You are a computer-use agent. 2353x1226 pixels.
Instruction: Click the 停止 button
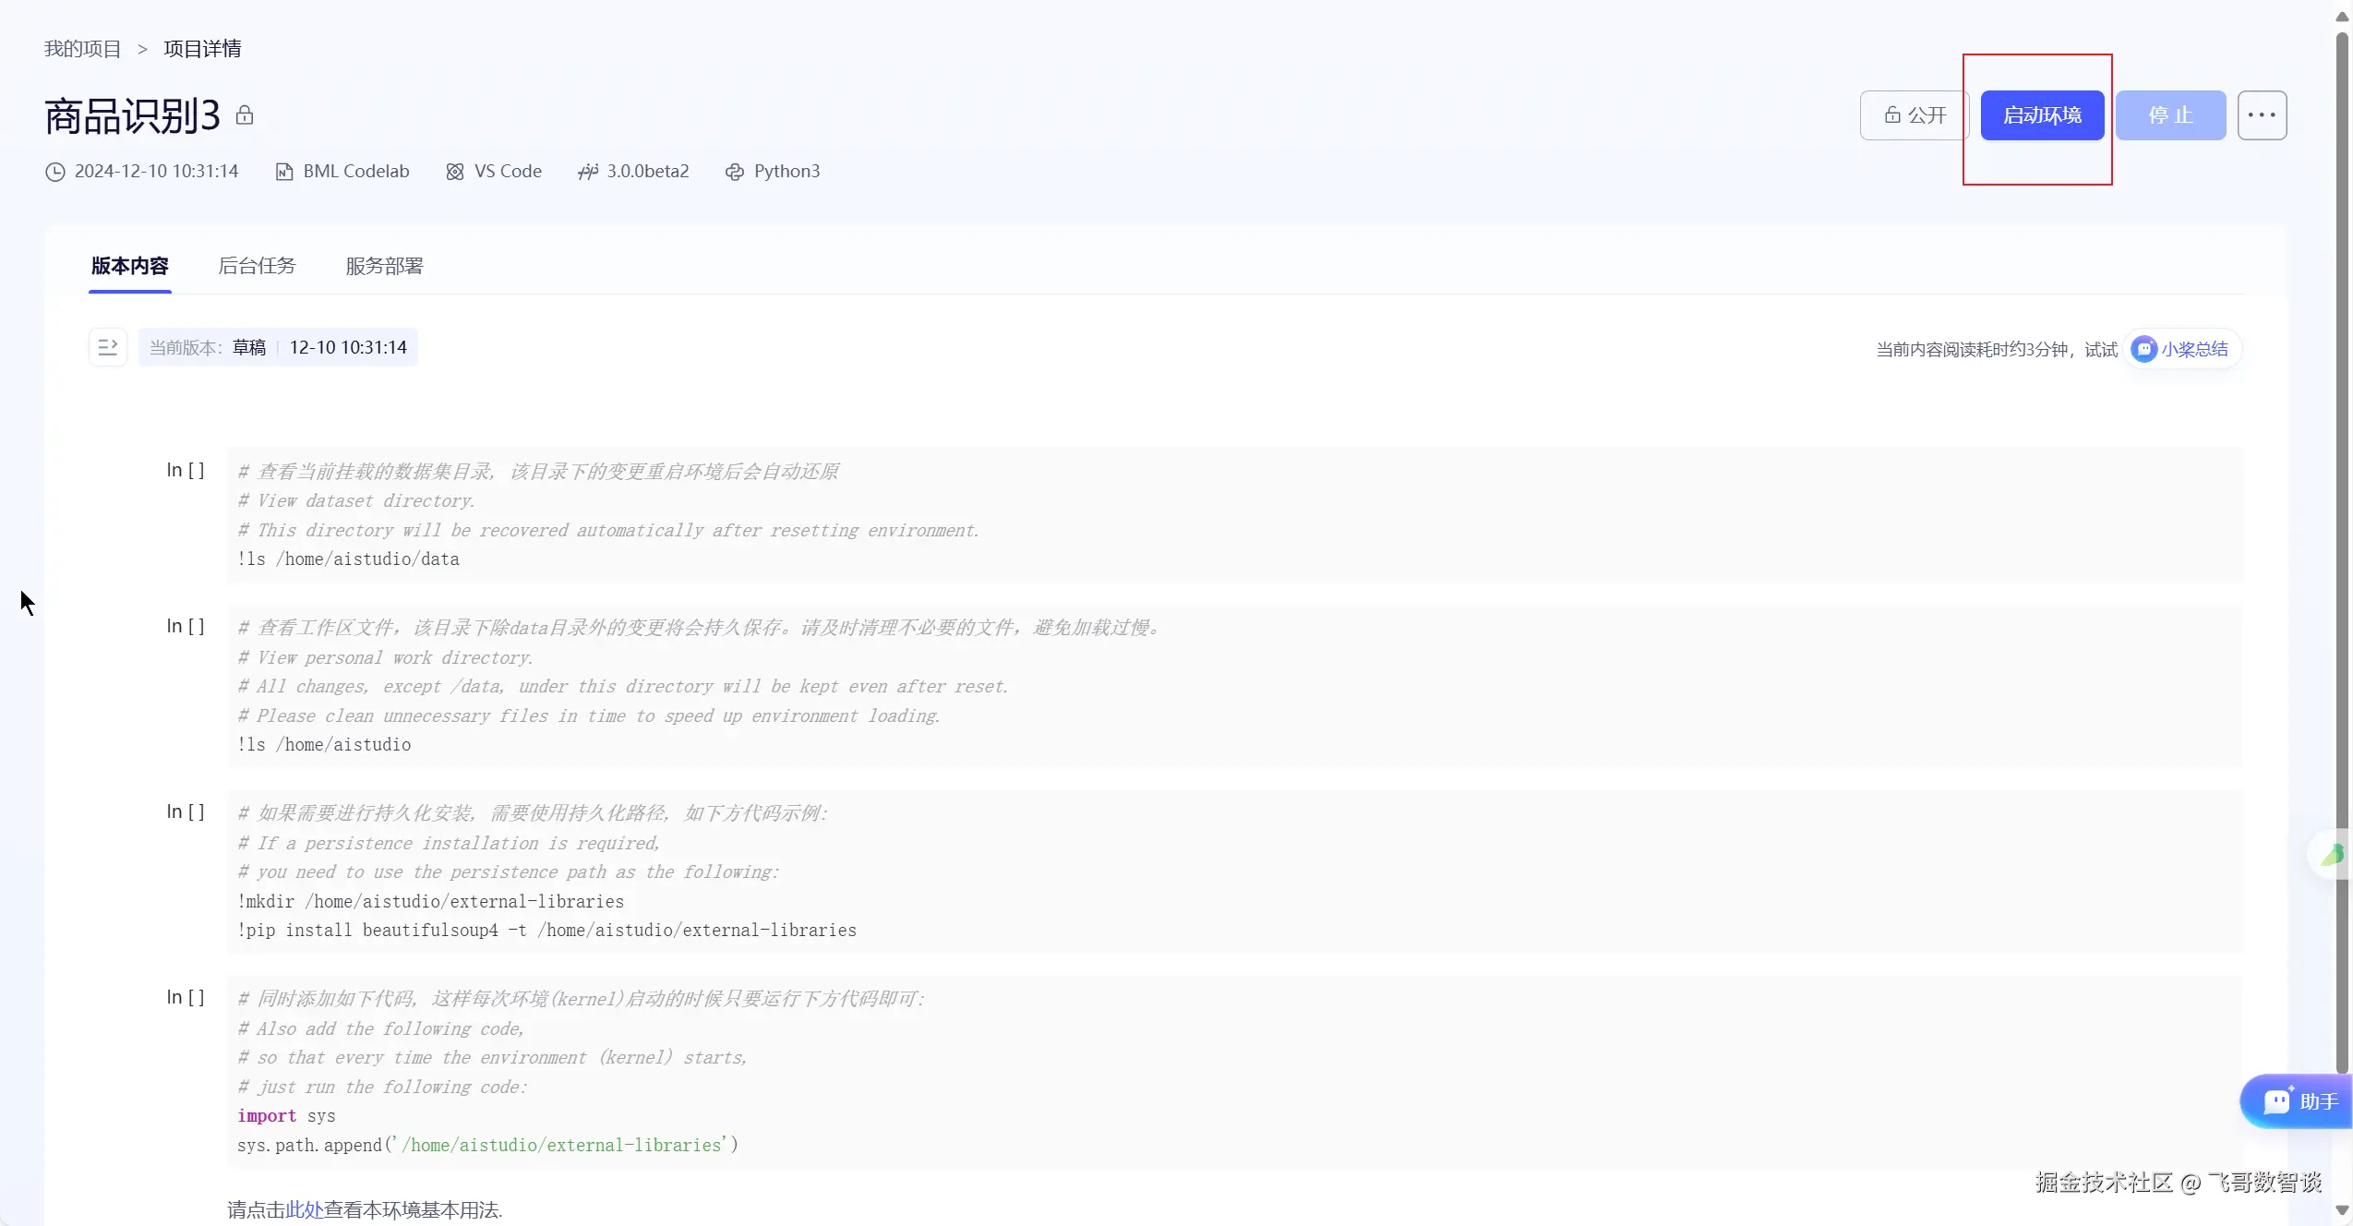(2170, 115)
